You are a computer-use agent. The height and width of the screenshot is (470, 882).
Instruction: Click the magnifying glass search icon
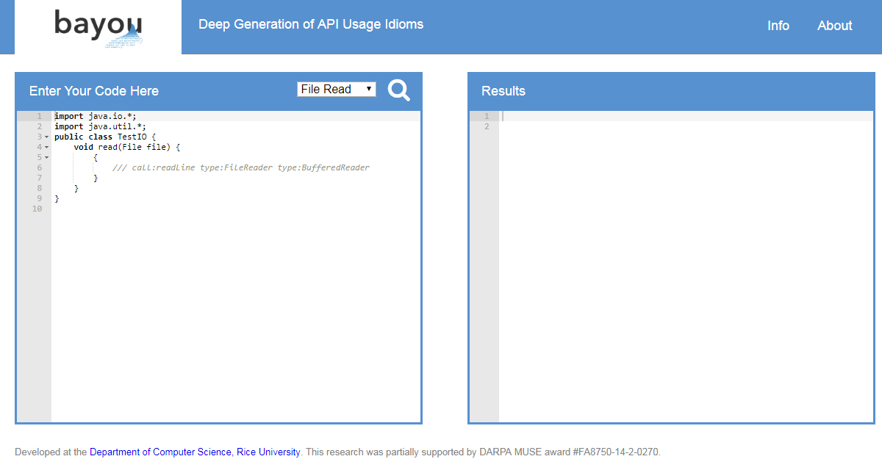coord(398,90)
